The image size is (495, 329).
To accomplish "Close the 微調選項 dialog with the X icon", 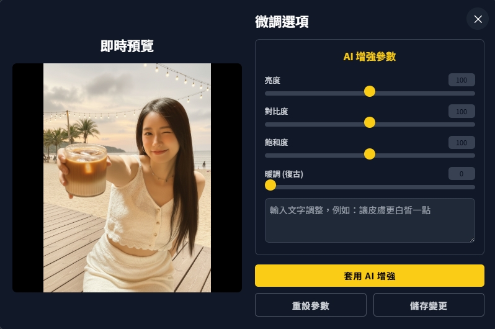I will [478, 19].
